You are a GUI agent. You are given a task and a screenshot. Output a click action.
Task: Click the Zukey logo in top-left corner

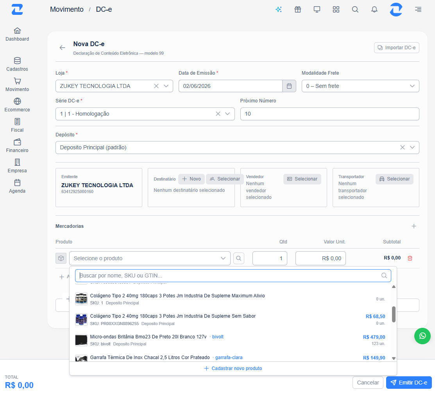[x=17, y=9]
